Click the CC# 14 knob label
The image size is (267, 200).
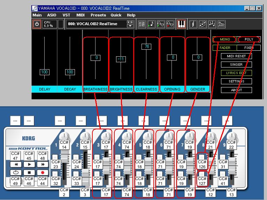64,145
